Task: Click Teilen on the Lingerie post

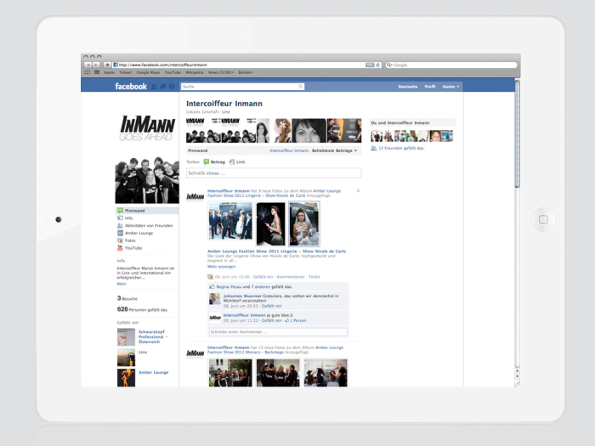Action: pyautogui.click(x=314, y=277)
